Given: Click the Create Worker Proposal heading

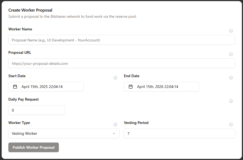Looking at the screenshot, I should coord(30,10).
